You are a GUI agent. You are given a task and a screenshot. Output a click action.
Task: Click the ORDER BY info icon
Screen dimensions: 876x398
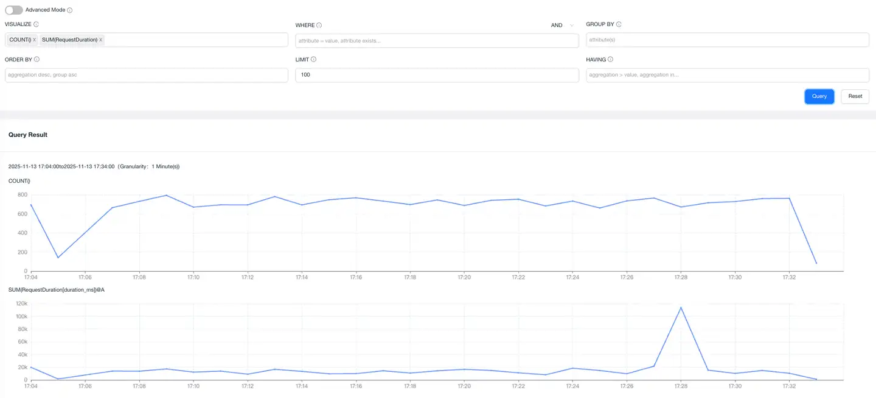click(37, 60)
